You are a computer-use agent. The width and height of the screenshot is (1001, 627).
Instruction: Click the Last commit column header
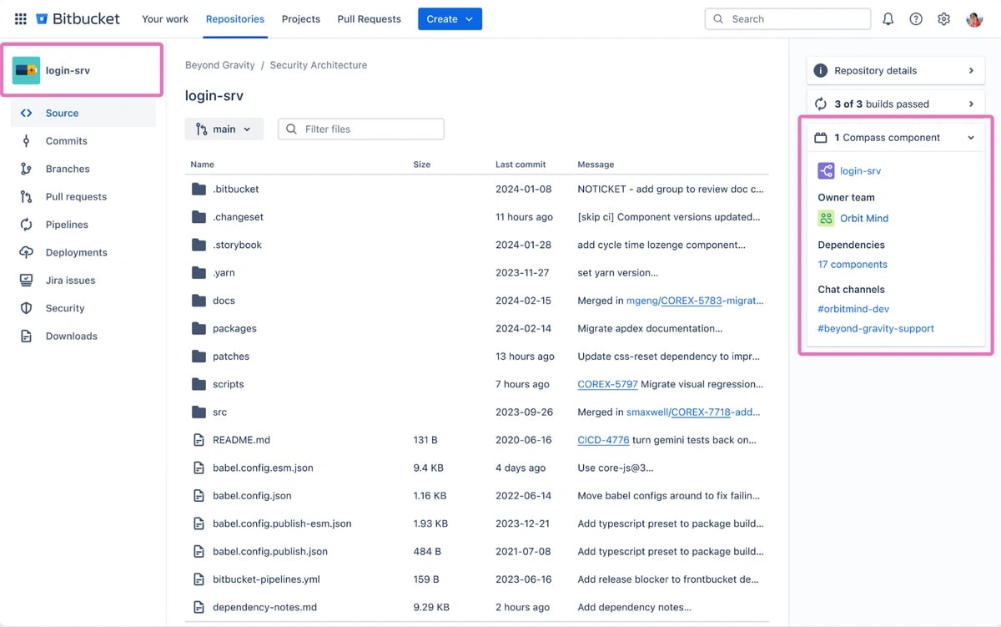coord(521,164)
